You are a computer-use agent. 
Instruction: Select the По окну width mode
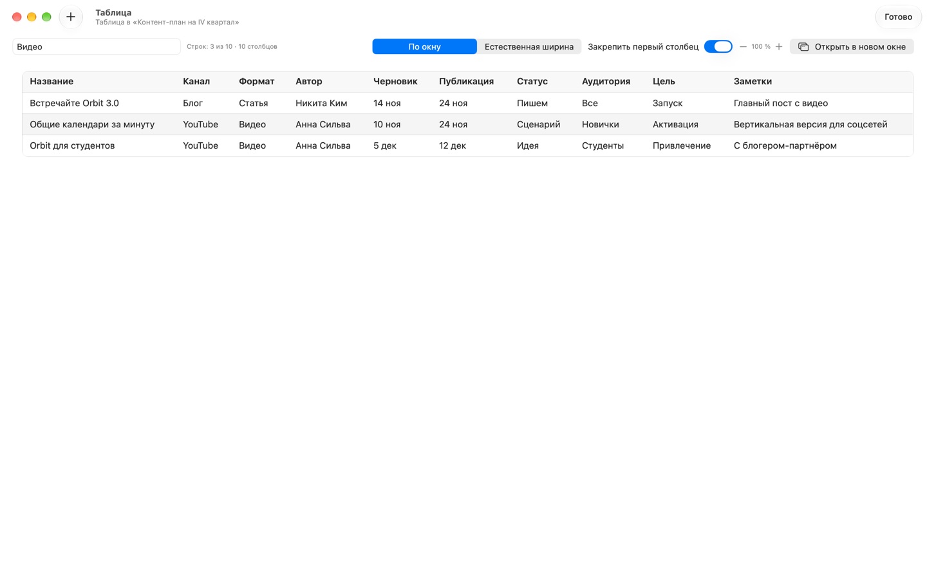pyautogui.click(x=424, y=46)
